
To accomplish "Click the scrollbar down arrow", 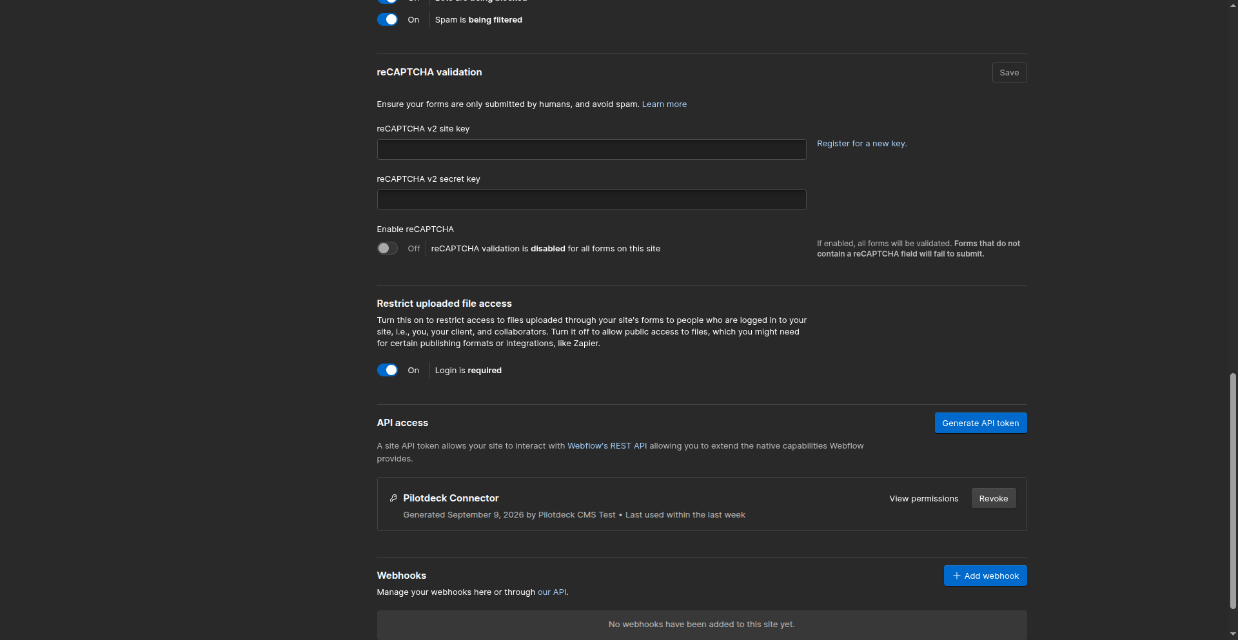I will click(1233, 634).
